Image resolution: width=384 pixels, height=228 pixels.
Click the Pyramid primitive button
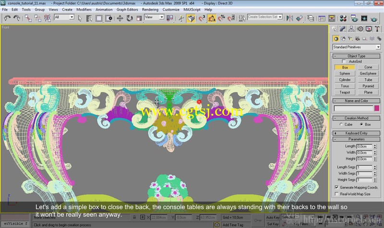[368, 86]
